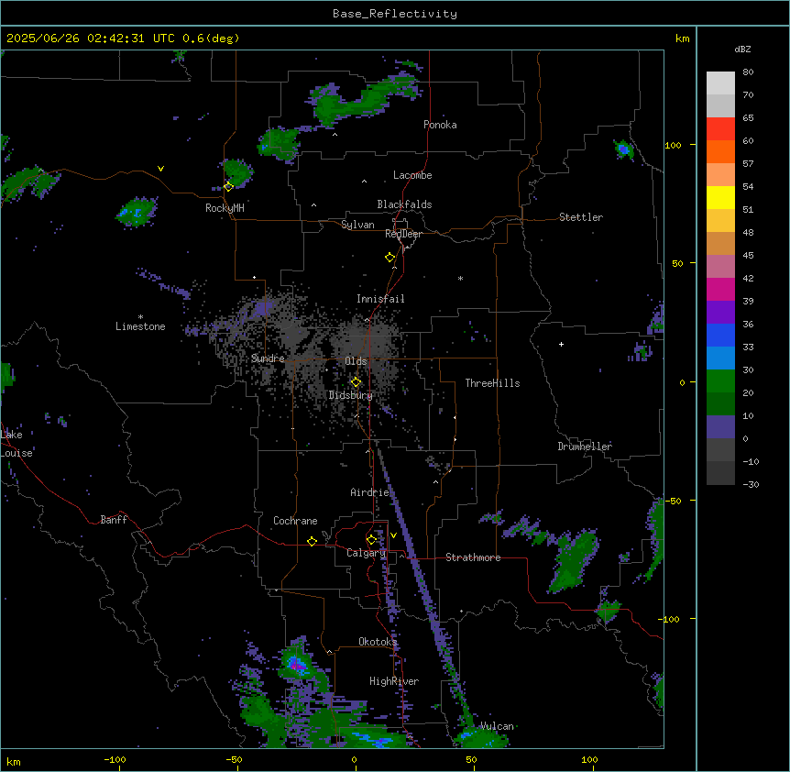Select the Stettler town label
The width and height of the screenshot is (790, 772).
581,217
